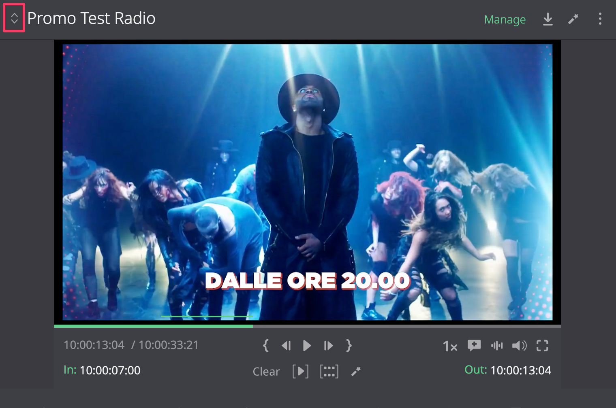Viewport: 616px width, 408px height.
Task: Set Out point with right brace
Action: coord(349,345)
